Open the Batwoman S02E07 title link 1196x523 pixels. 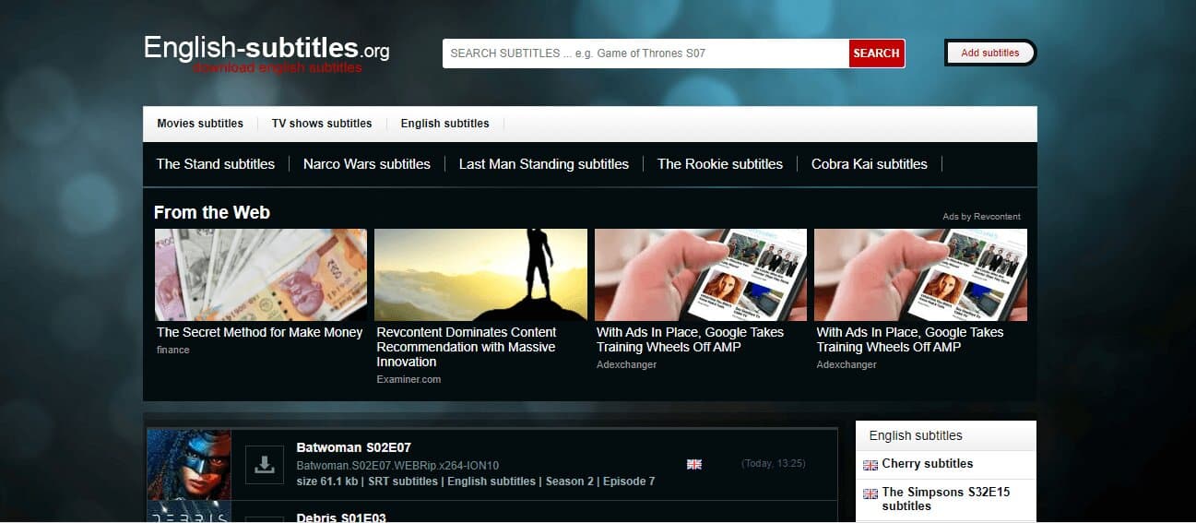pyautogui.click(x=354, y=447)
